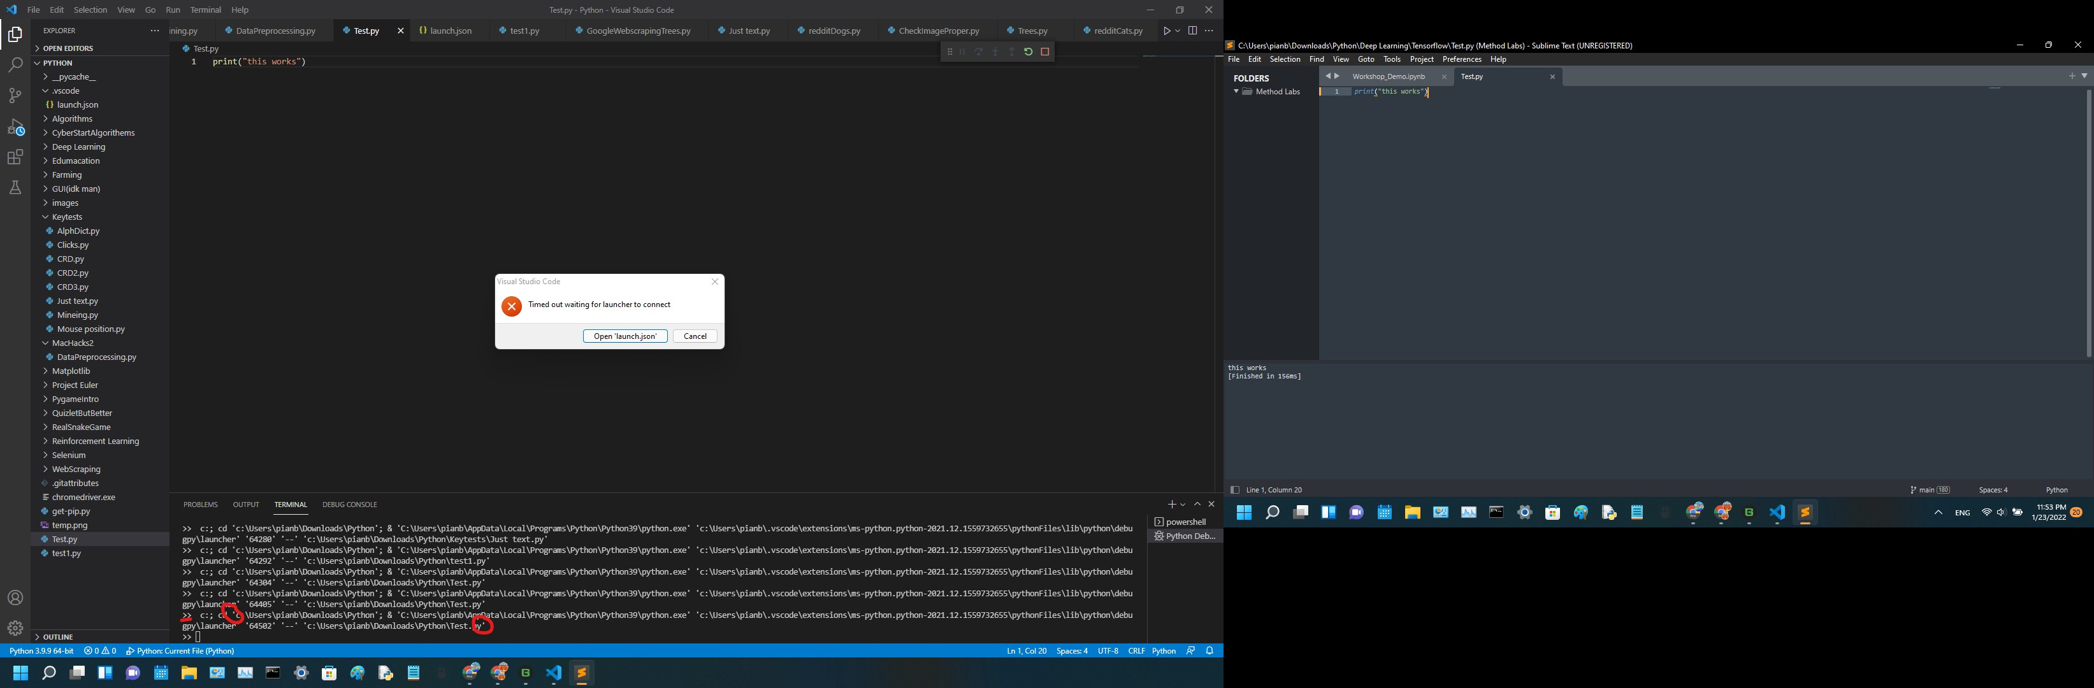Pause the debugger from the debug toolbar

[x=964, y=52]
